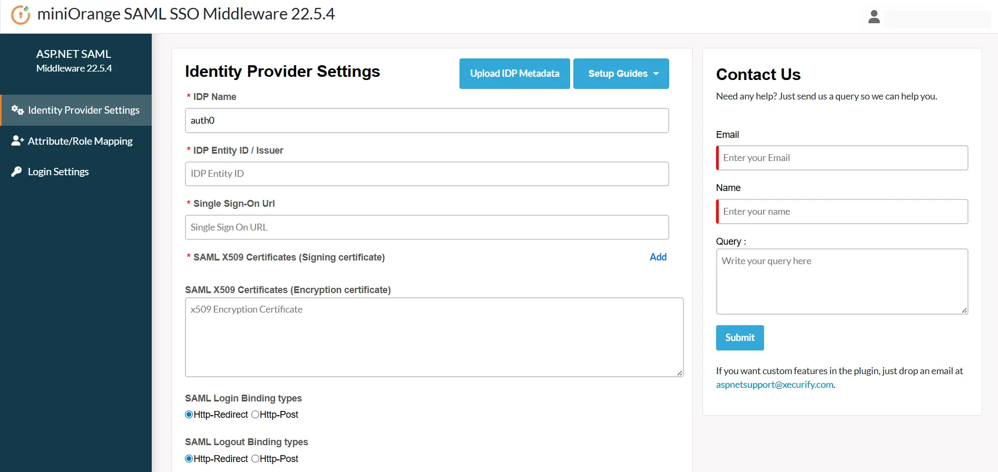
Task: Click the Write your query here textarea
Action: coord(842,282)
